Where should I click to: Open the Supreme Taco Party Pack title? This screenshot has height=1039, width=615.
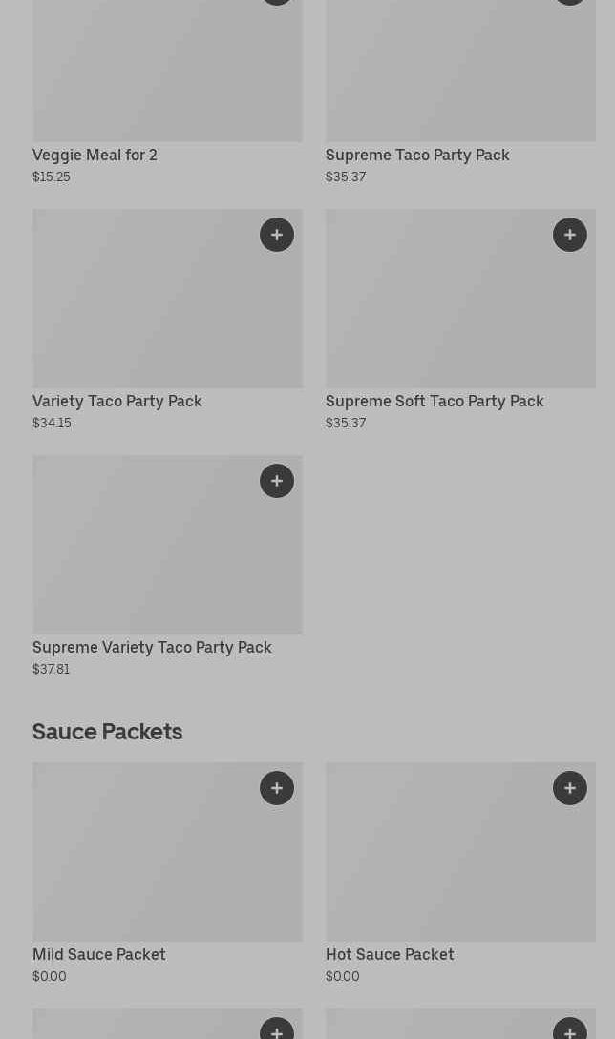click(417, 155)
